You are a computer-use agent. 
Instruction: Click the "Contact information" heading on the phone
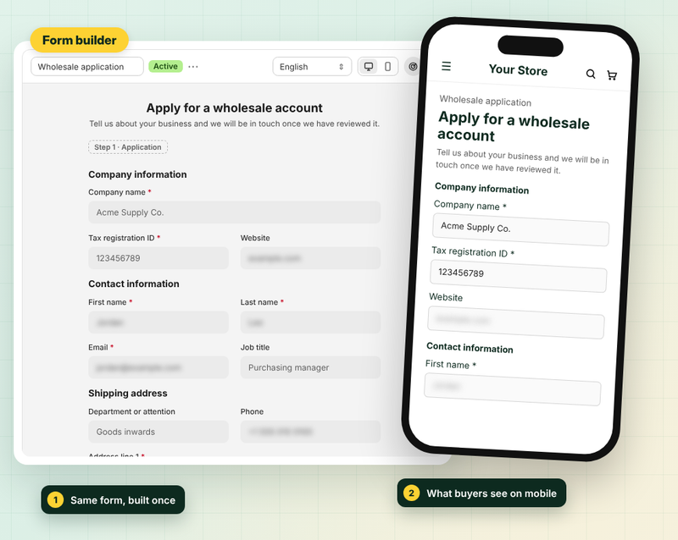pos(470,348)
